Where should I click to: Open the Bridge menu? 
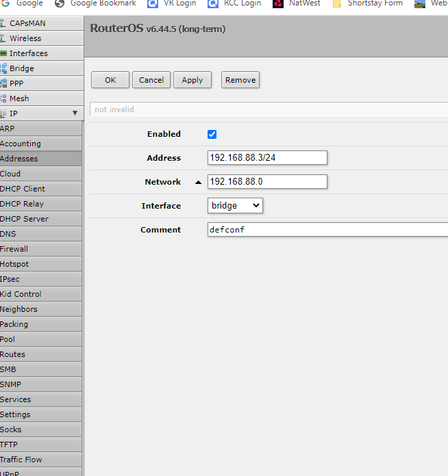(42, 68)
